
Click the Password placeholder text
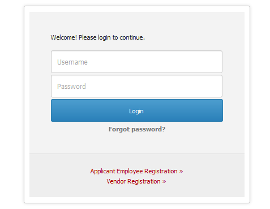click(x=71, y=87)
